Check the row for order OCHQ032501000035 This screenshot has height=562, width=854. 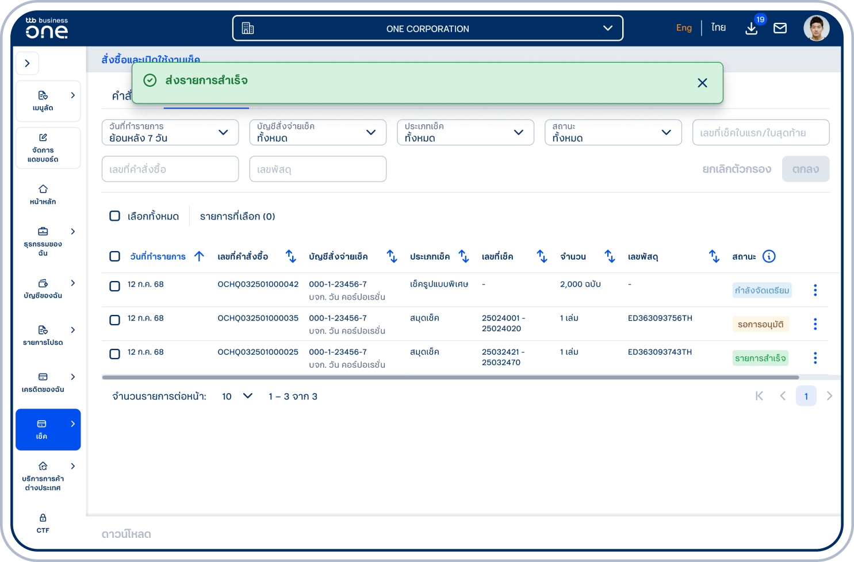115,320
